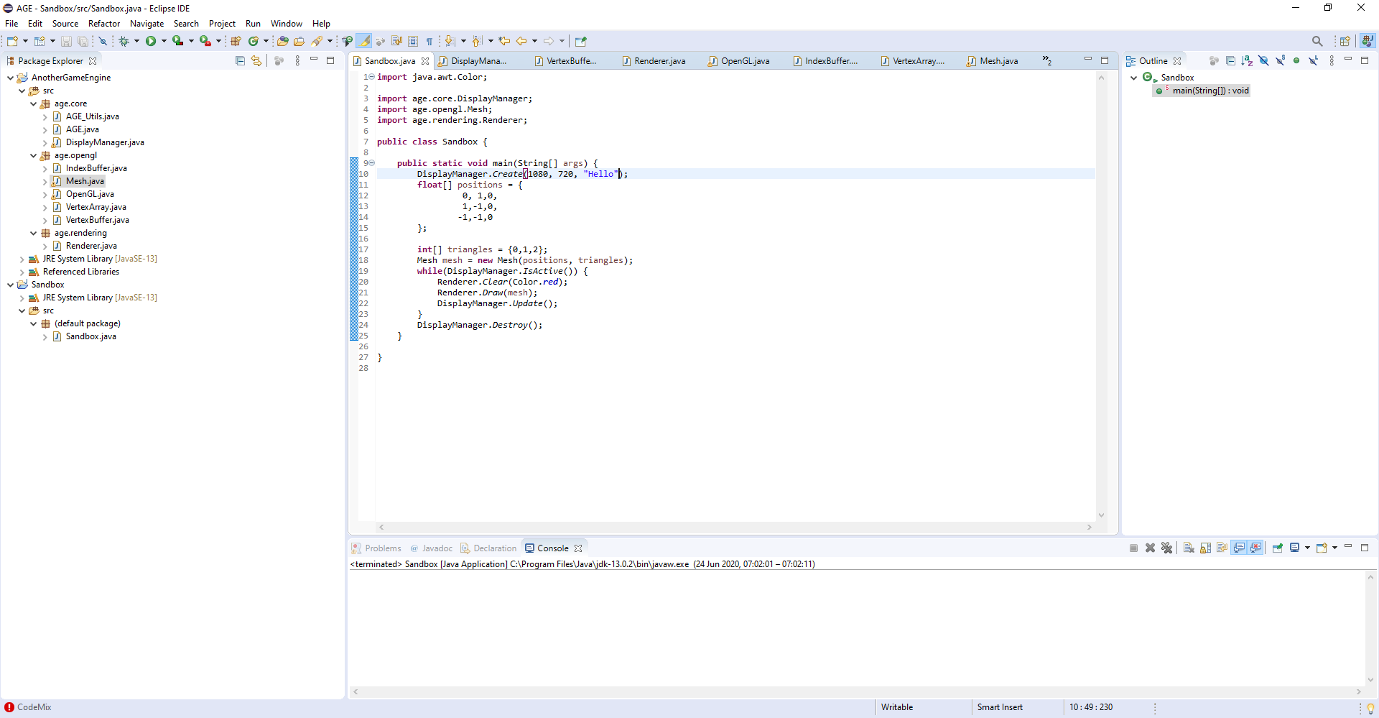Click the Debug bug icon in toolbar
This screenshot has height=718, width=1379.
[x=124, y=41]
